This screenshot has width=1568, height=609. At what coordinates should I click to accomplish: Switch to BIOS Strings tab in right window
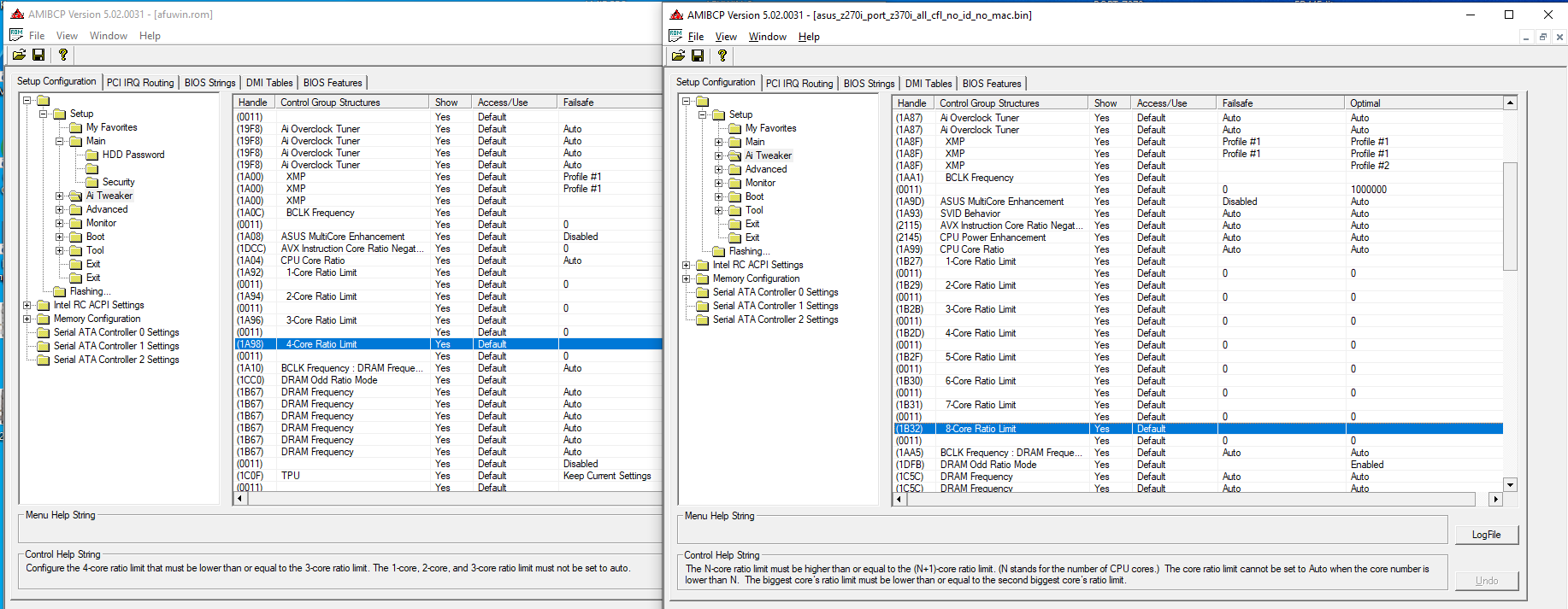[x=869, y=84]
